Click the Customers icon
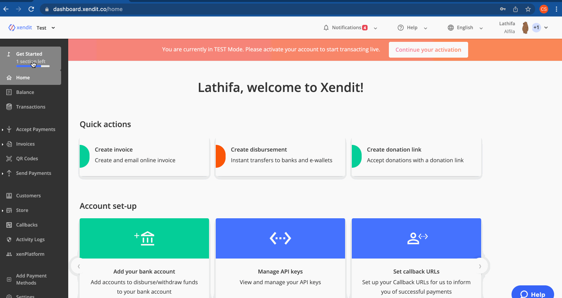The width and height of the screenshot is (562, 298). pos(9,196)
